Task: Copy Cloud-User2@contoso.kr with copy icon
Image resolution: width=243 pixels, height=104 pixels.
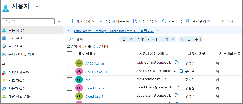Action: (178, 87)
